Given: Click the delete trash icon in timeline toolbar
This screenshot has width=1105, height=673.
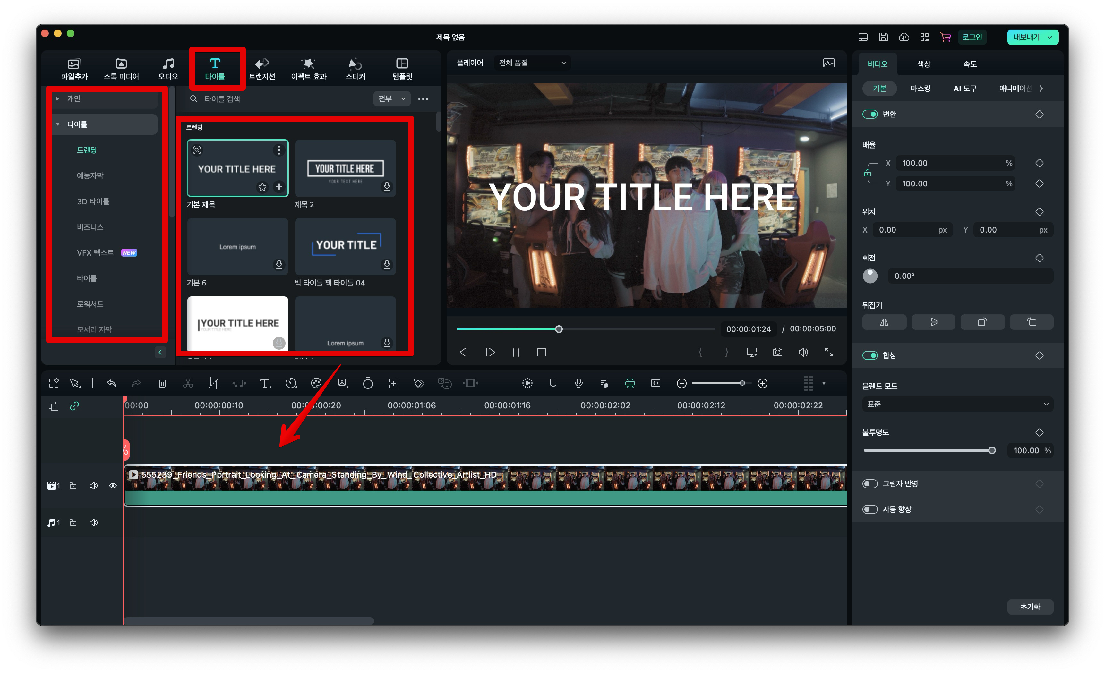Looking at the screenshot, I should pyautogui.click(x=162, y=383).
